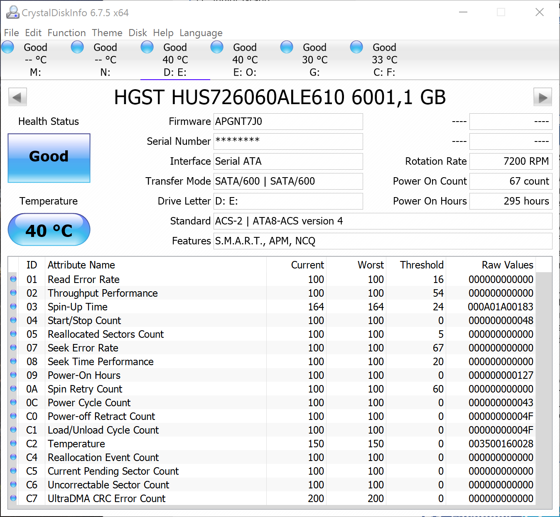Click status icon of Start/Stop Count row
This screenshot has width=560, height=517.
point(13,320)
